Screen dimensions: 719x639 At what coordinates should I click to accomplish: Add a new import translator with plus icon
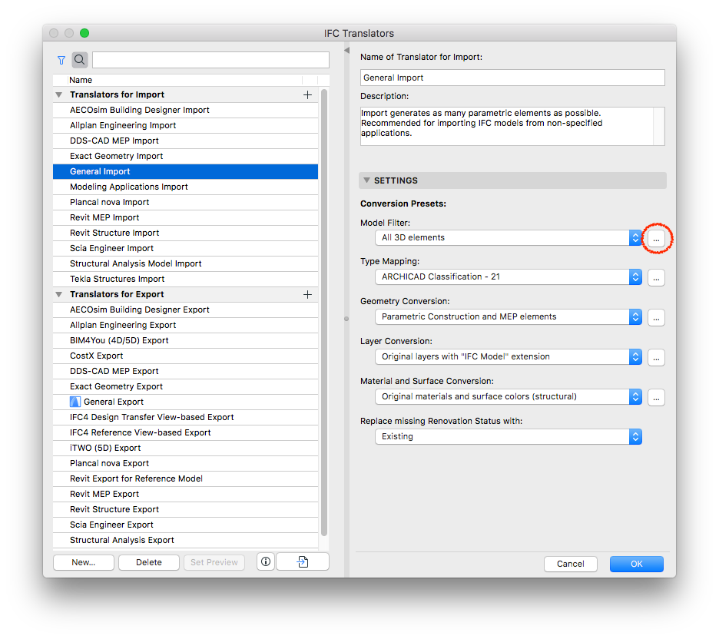tap(308, 95)
